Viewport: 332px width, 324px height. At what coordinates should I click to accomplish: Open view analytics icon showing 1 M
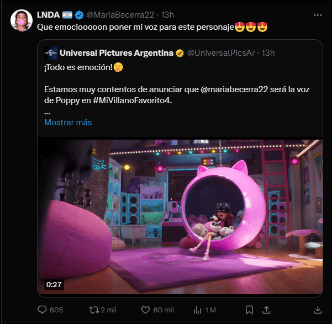click(198, 310)
